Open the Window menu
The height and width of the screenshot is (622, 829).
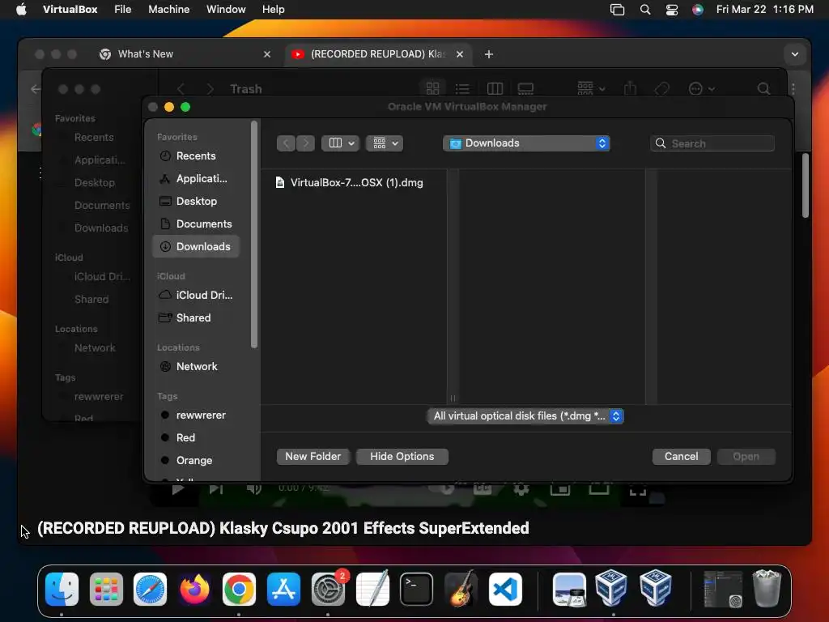click(226, 10)
